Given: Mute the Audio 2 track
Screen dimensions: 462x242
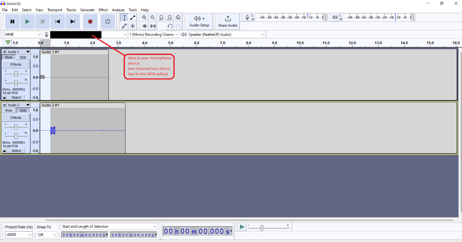Looking at the screenshot, I should click(x=9, y=111).
